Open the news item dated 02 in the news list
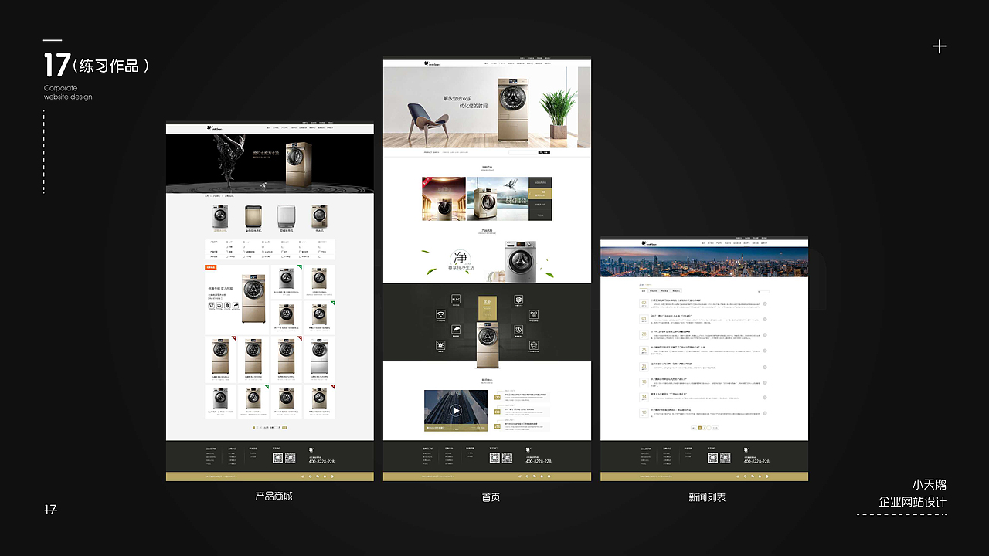This screenshot has height=556, width=989. [x=703, y=303]
